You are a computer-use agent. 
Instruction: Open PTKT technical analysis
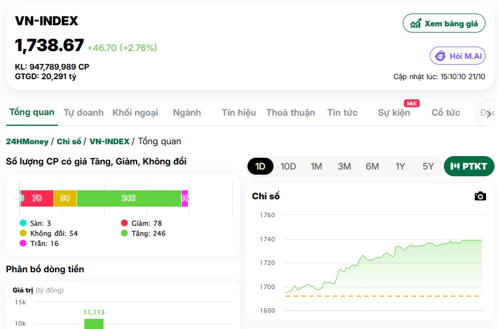pos(469,166)
